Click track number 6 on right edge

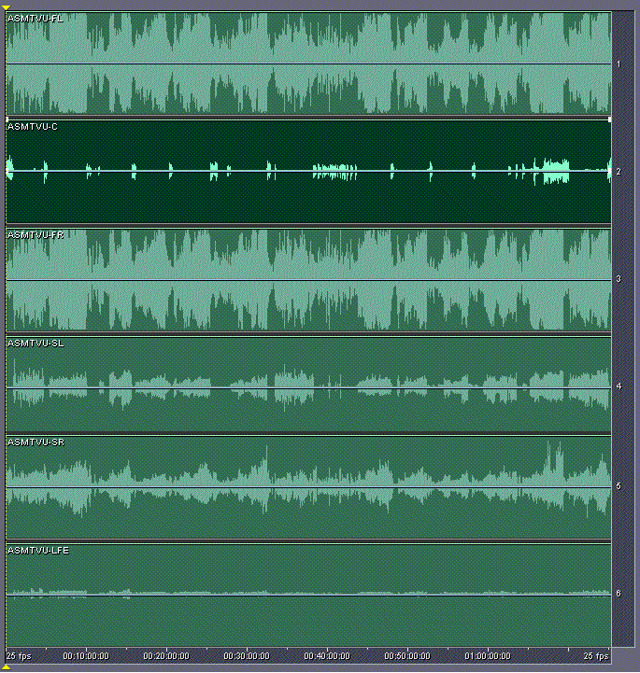point(619,593)
